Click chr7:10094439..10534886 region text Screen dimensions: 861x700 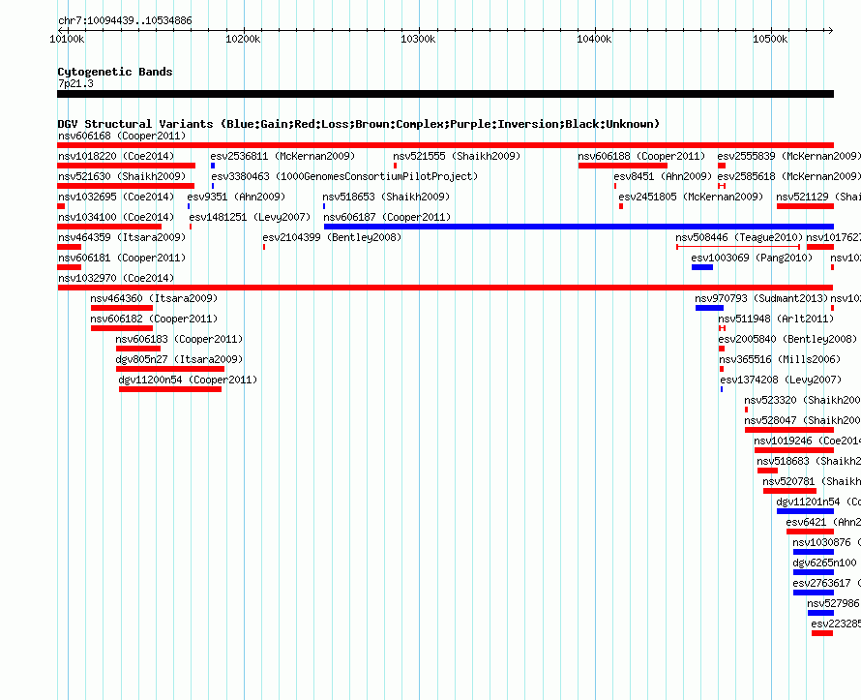click(125, 21)
